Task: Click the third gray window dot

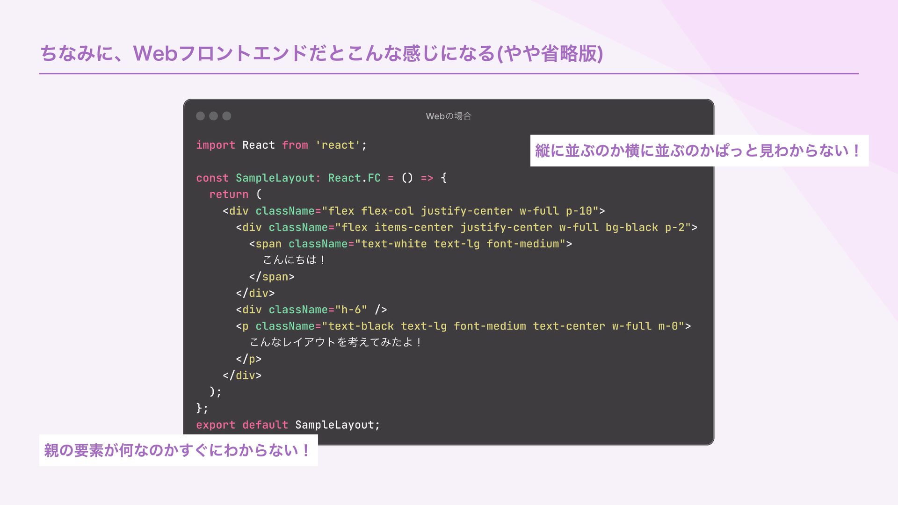Action: 226,116
